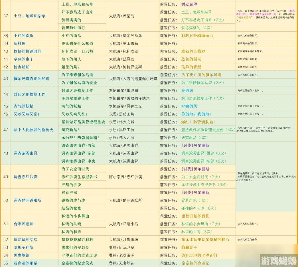Click series name 合唱团老师
Screen dimensions: 298x267
tap(23, 224)
